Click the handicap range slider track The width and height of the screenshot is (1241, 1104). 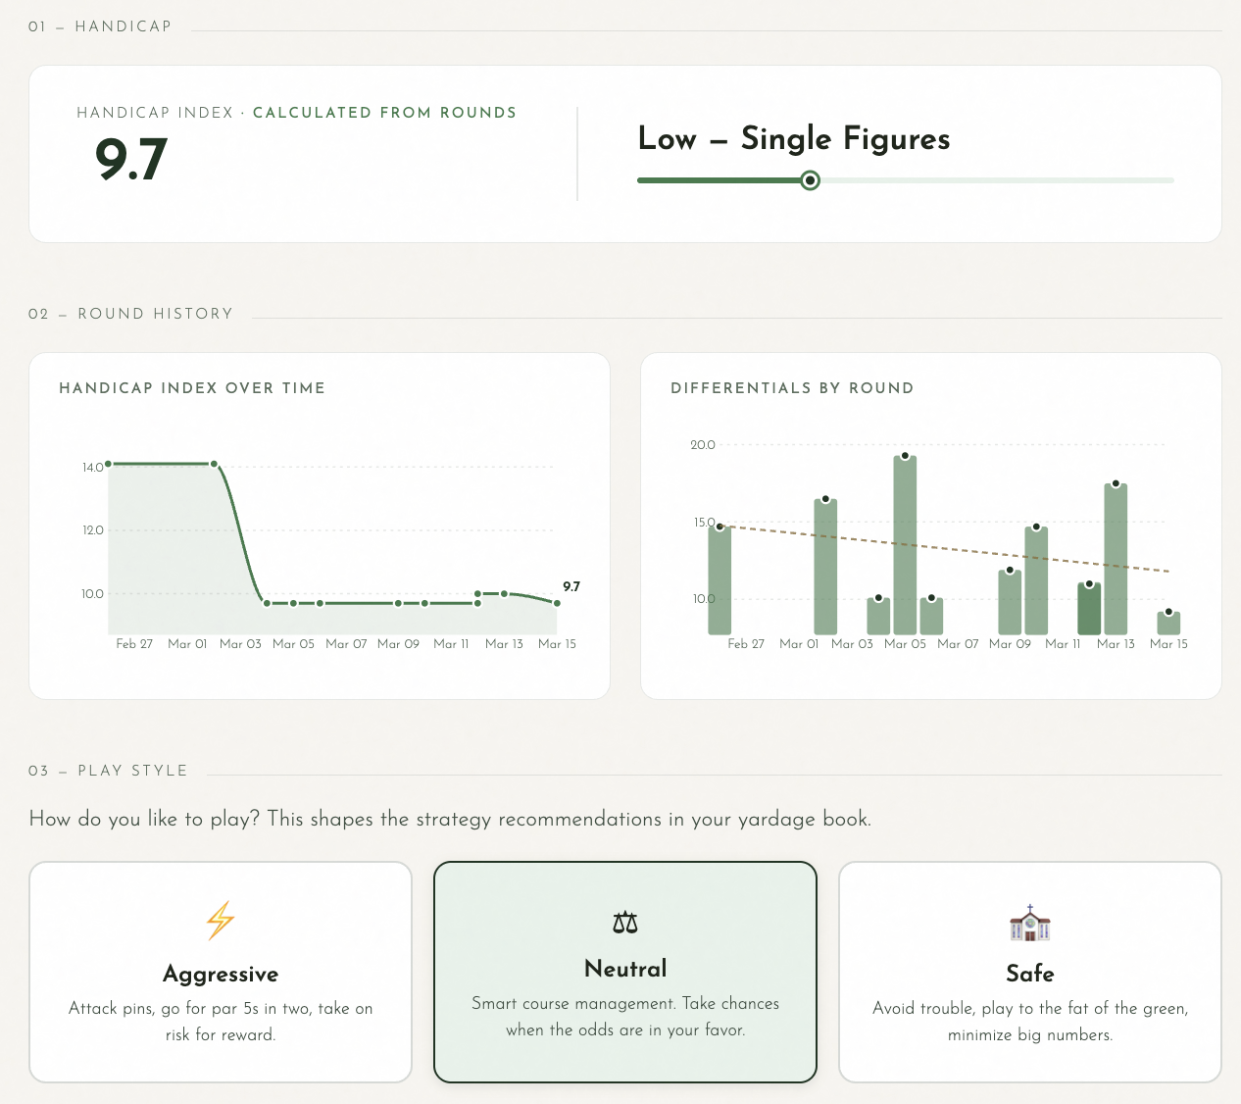[980, 180]
